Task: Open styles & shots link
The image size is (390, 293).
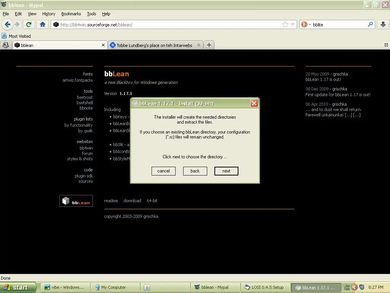Action: coord(80,159)
